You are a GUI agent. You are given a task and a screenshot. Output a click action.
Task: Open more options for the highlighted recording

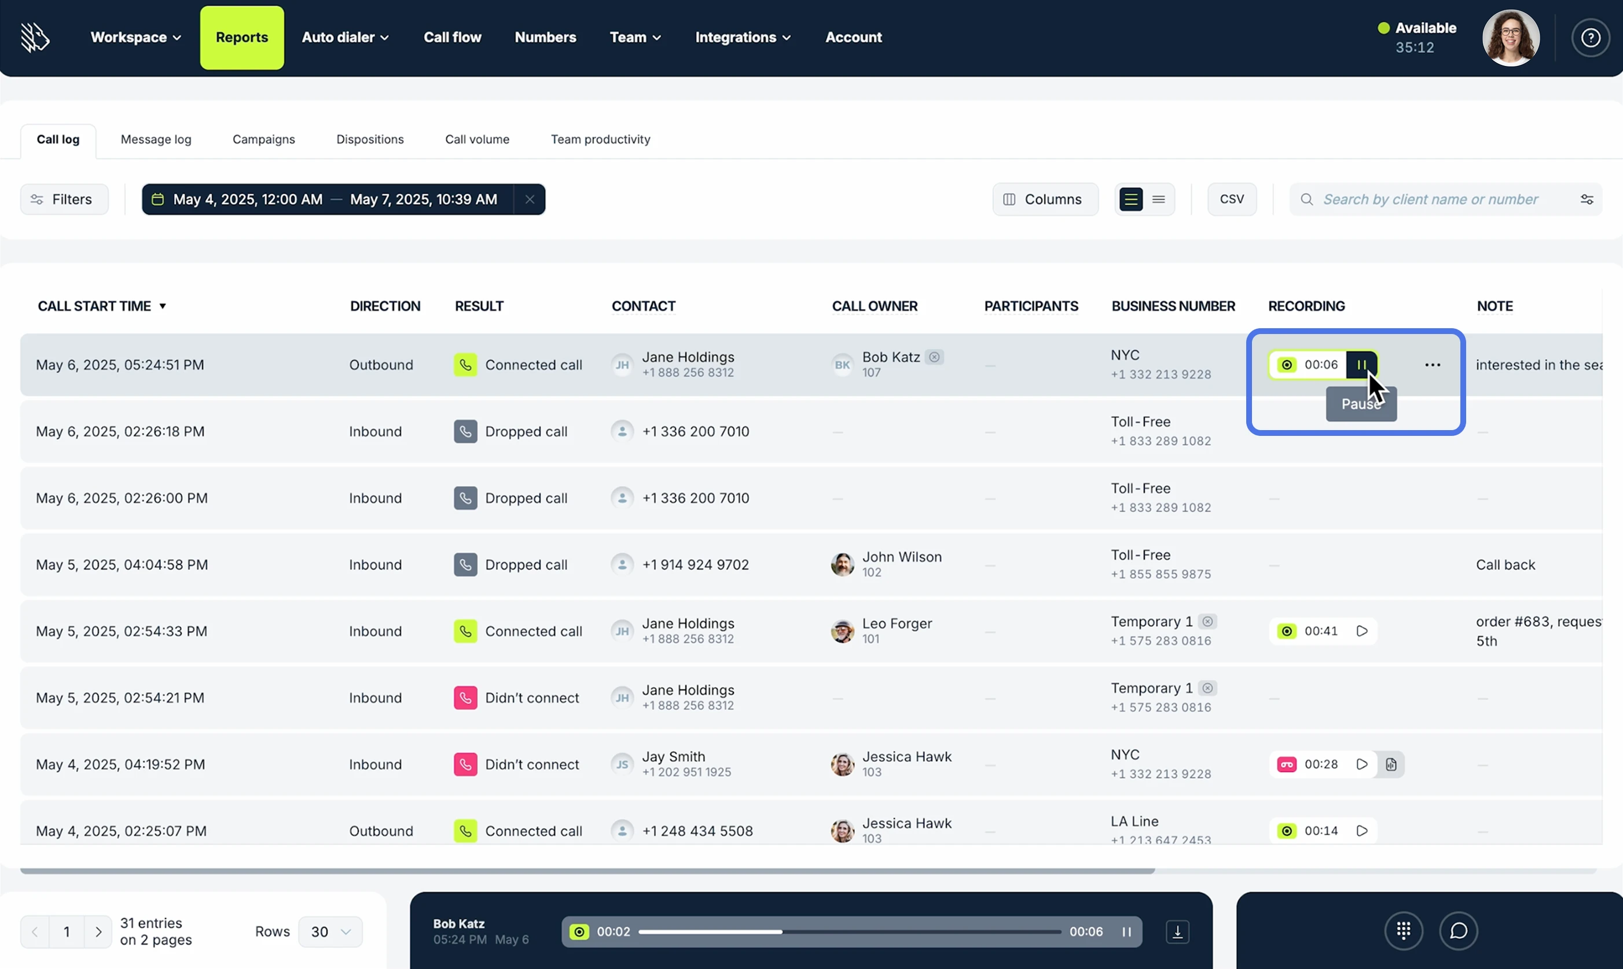pos(1433,364)
